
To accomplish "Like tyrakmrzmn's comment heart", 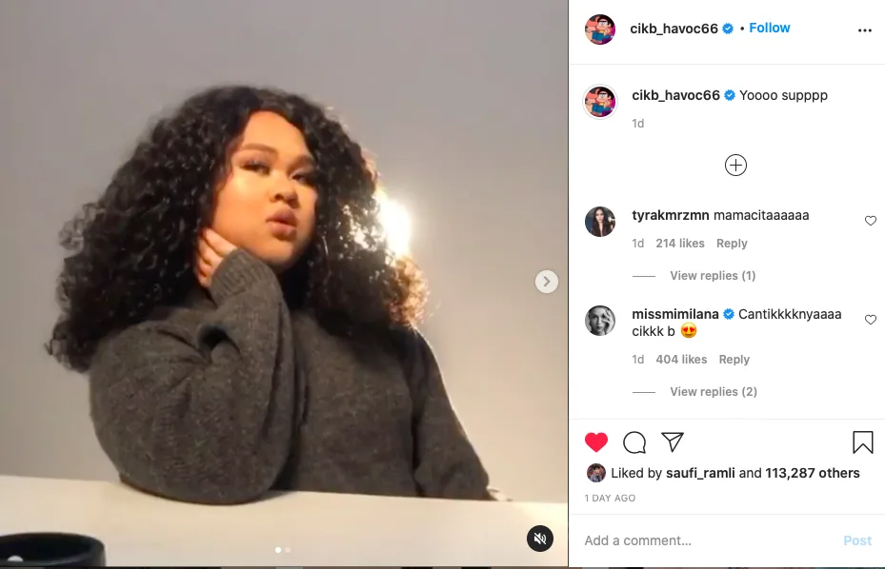I will [871, 221].
